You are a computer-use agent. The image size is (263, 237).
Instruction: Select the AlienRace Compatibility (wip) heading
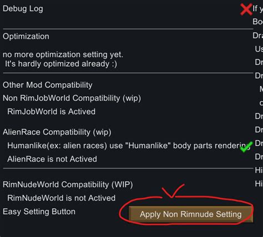coord(57,132)
